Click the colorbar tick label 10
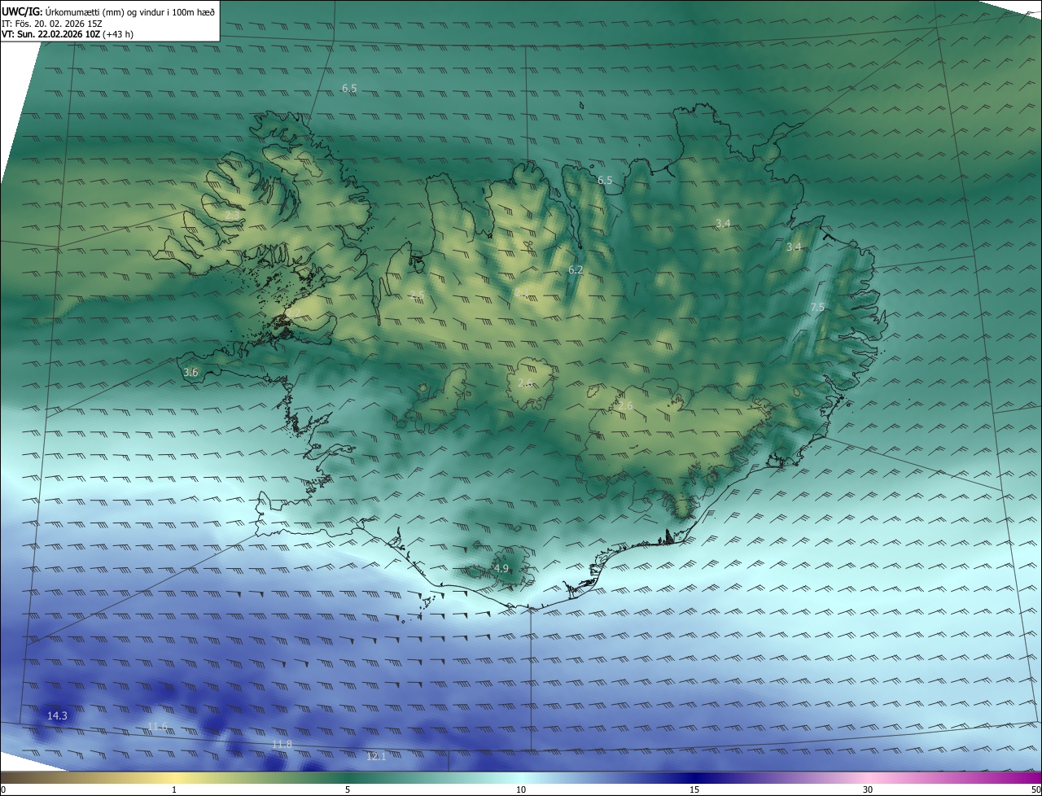Screen dimensions: 1042x796 pyautogui.click(x=521, y=790)
